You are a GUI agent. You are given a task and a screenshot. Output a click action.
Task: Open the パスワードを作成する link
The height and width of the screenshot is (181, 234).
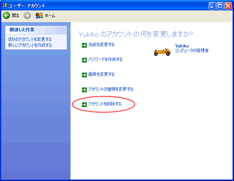click(x=105, y=59)
